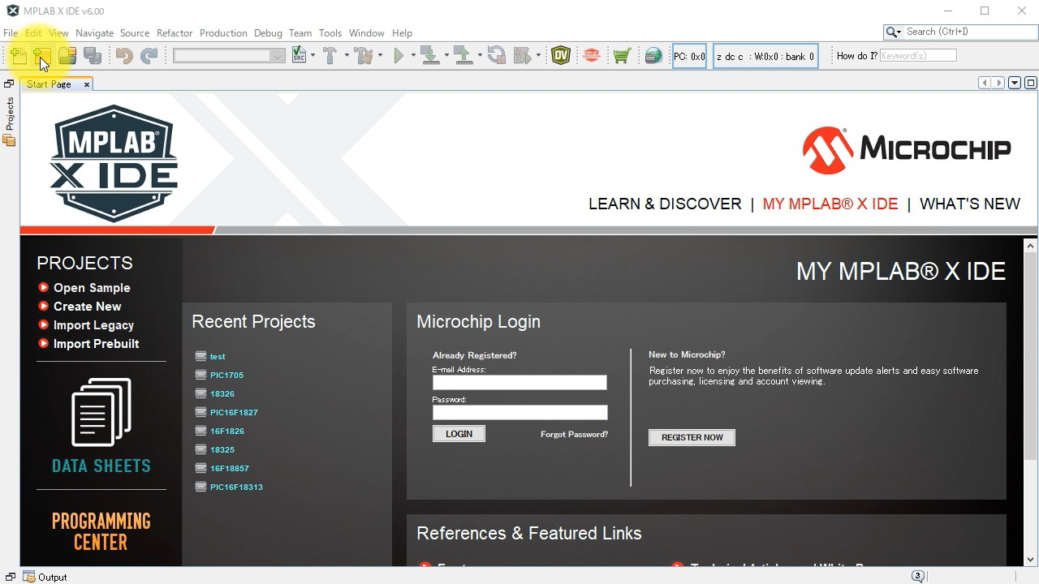This screenshot has height=584, width=1039.
Task: Open recent project test
Action: pos(218,356)
